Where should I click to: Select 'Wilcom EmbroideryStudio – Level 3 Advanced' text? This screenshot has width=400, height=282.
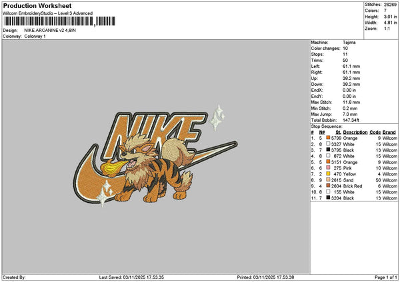pyautogui.click(x=48, y=13)
